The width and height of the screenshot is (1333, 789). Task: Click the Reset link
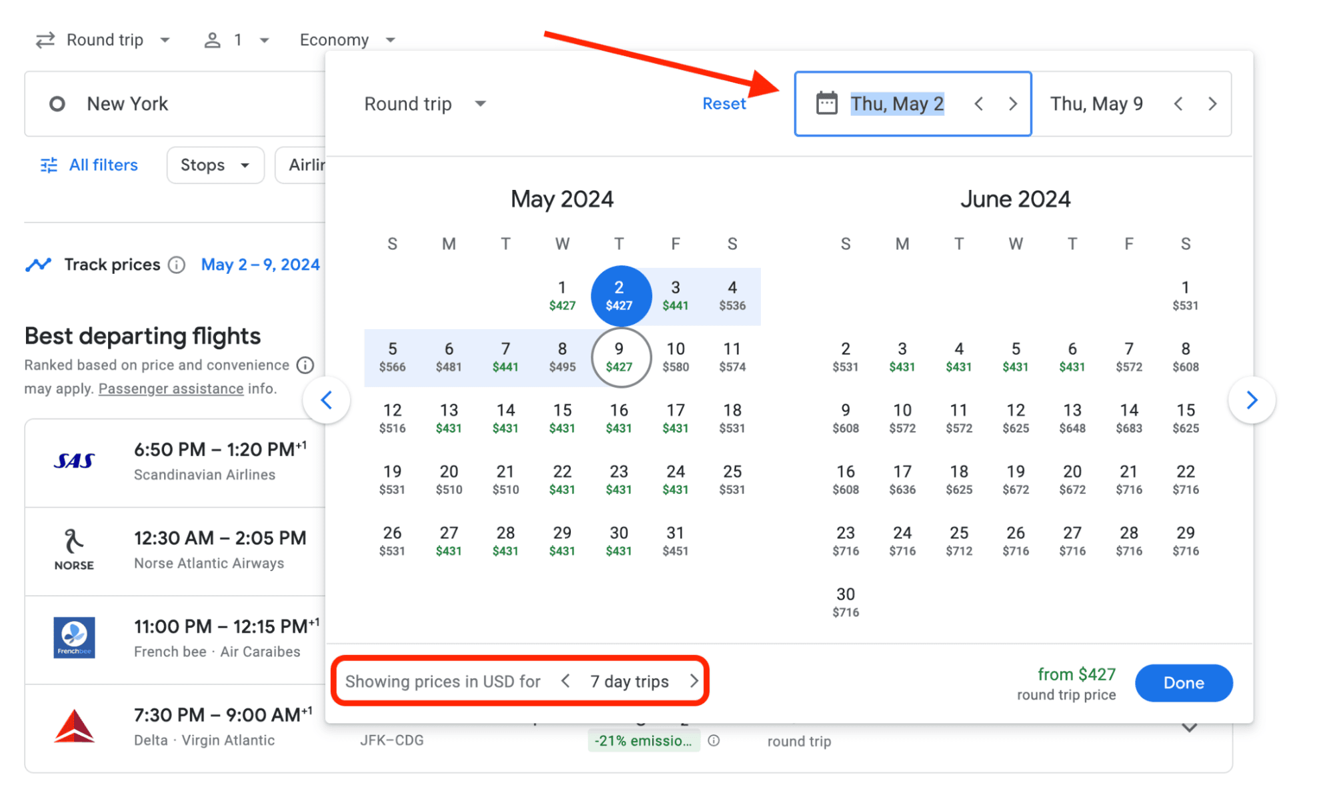724,104
